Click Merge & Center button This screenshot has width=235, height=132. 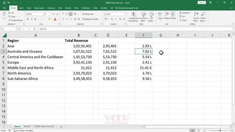click(x=90, y=19)
